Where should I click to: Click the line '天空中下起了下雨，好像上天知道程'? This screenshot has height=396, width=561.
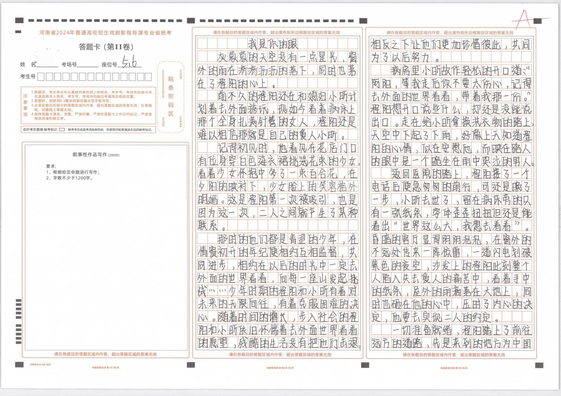tap(451, 135)
